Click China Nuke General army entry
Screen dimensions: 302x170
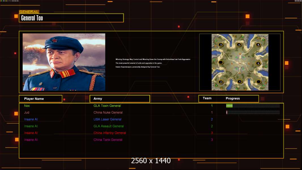(108, 112)
